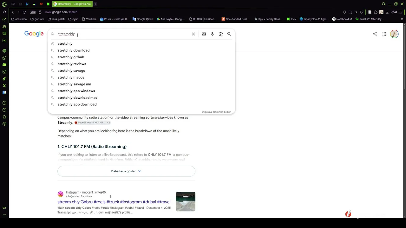
Task: Open browsing history from the sidebar
Action: [4, 110]
